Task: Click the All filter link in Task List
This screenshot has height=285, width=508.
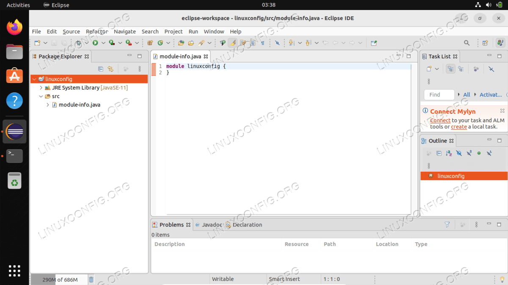Action: pos(467,95)
